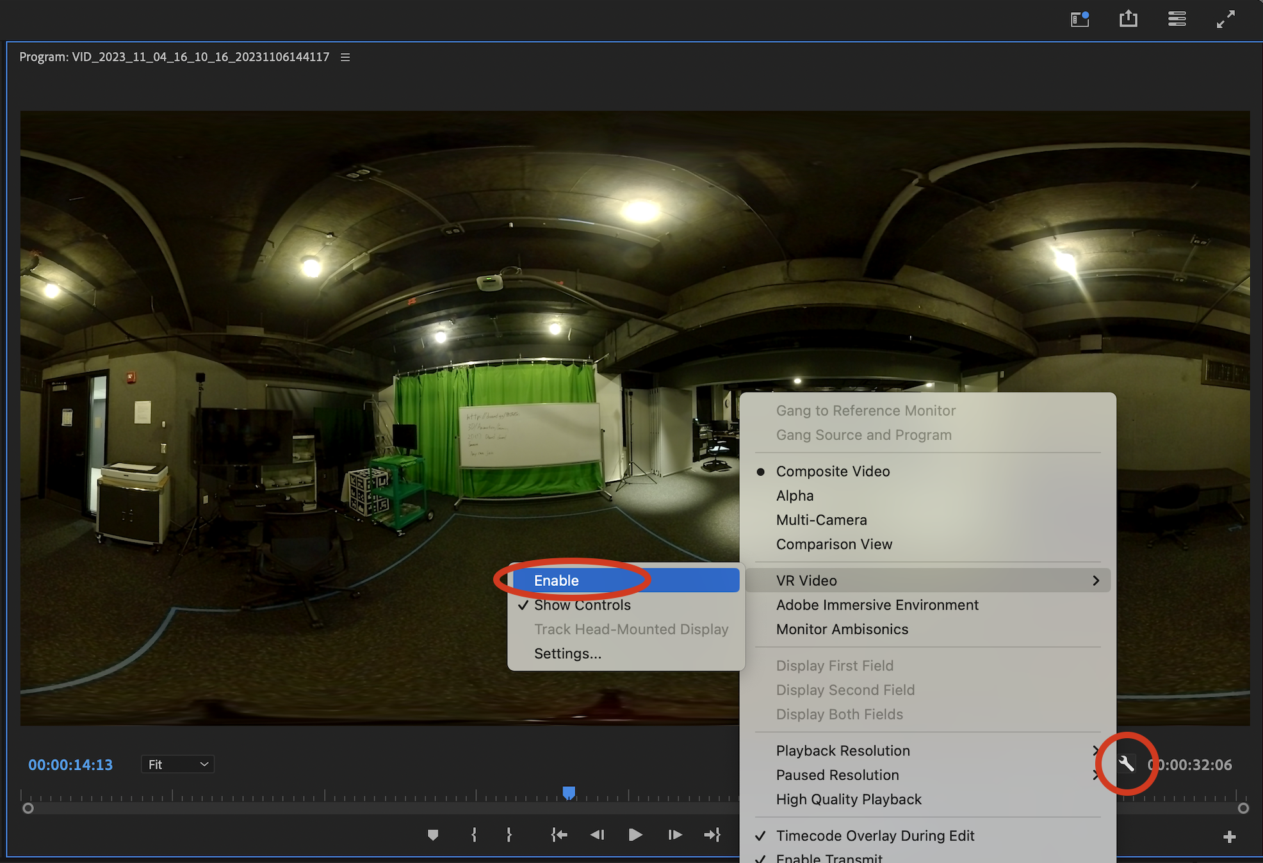Play the program monitor video
The image size is (1263, 863).
635,835
